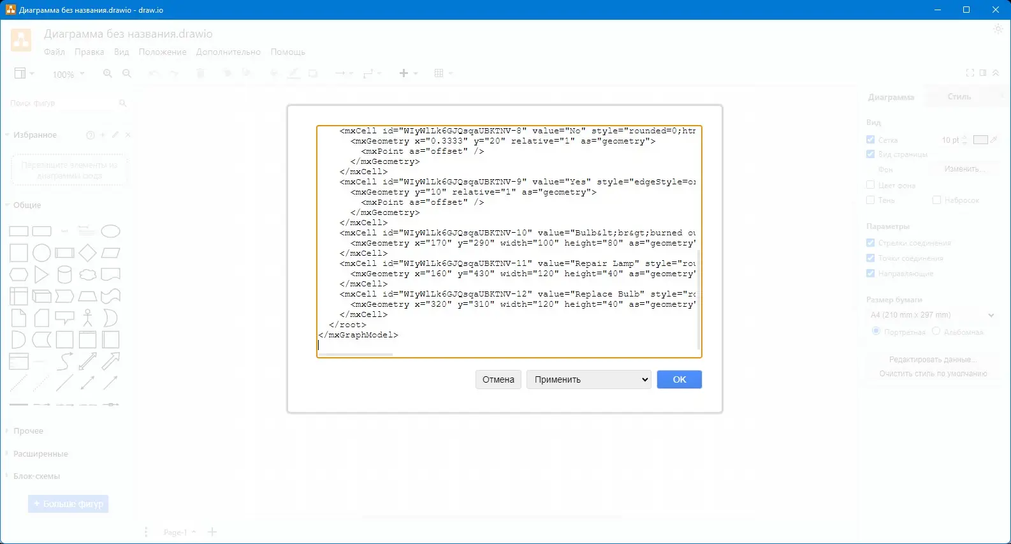Click inside the XML code text area
The height and width of the screenshot is (544, 1011).
click(509, 242)
